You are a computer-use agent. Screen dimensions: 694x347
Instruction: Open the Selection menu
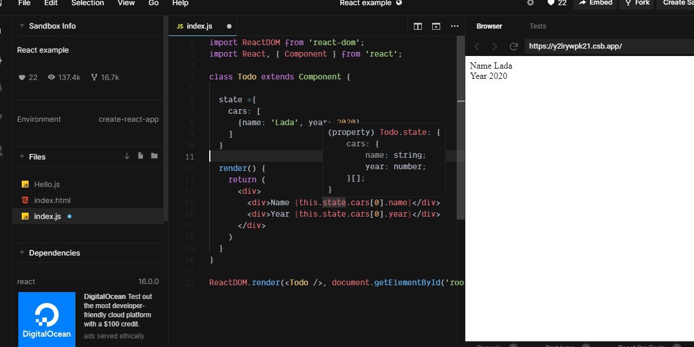(87, 3)
